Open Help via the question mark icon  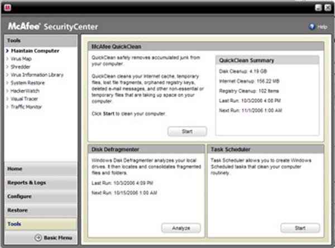[x=312, y=27]
